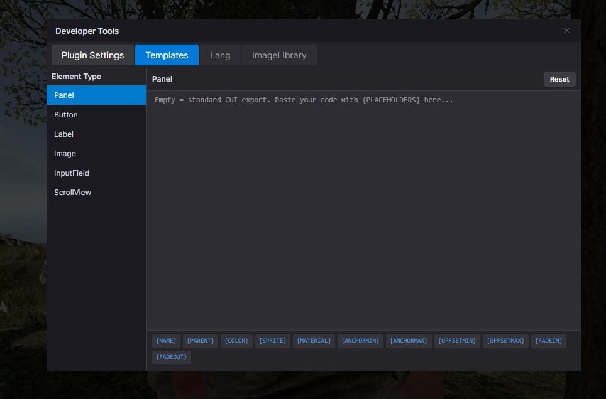Image resolution: width=606 pixels, height=399 pixels.
Task: Insert the {NAME} placeholder
Action: tap(165, 341)
